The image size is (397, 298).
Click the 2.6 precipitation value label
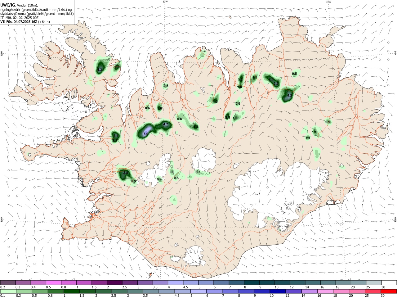[x=271, y=79]
